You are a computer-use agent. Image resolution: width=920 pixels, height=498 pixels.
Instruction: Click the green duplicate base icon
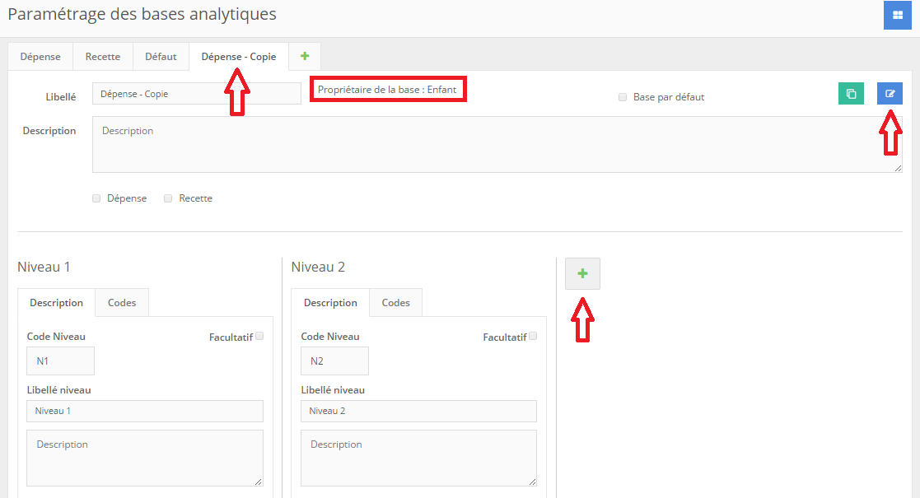click(x=851, y=94)
